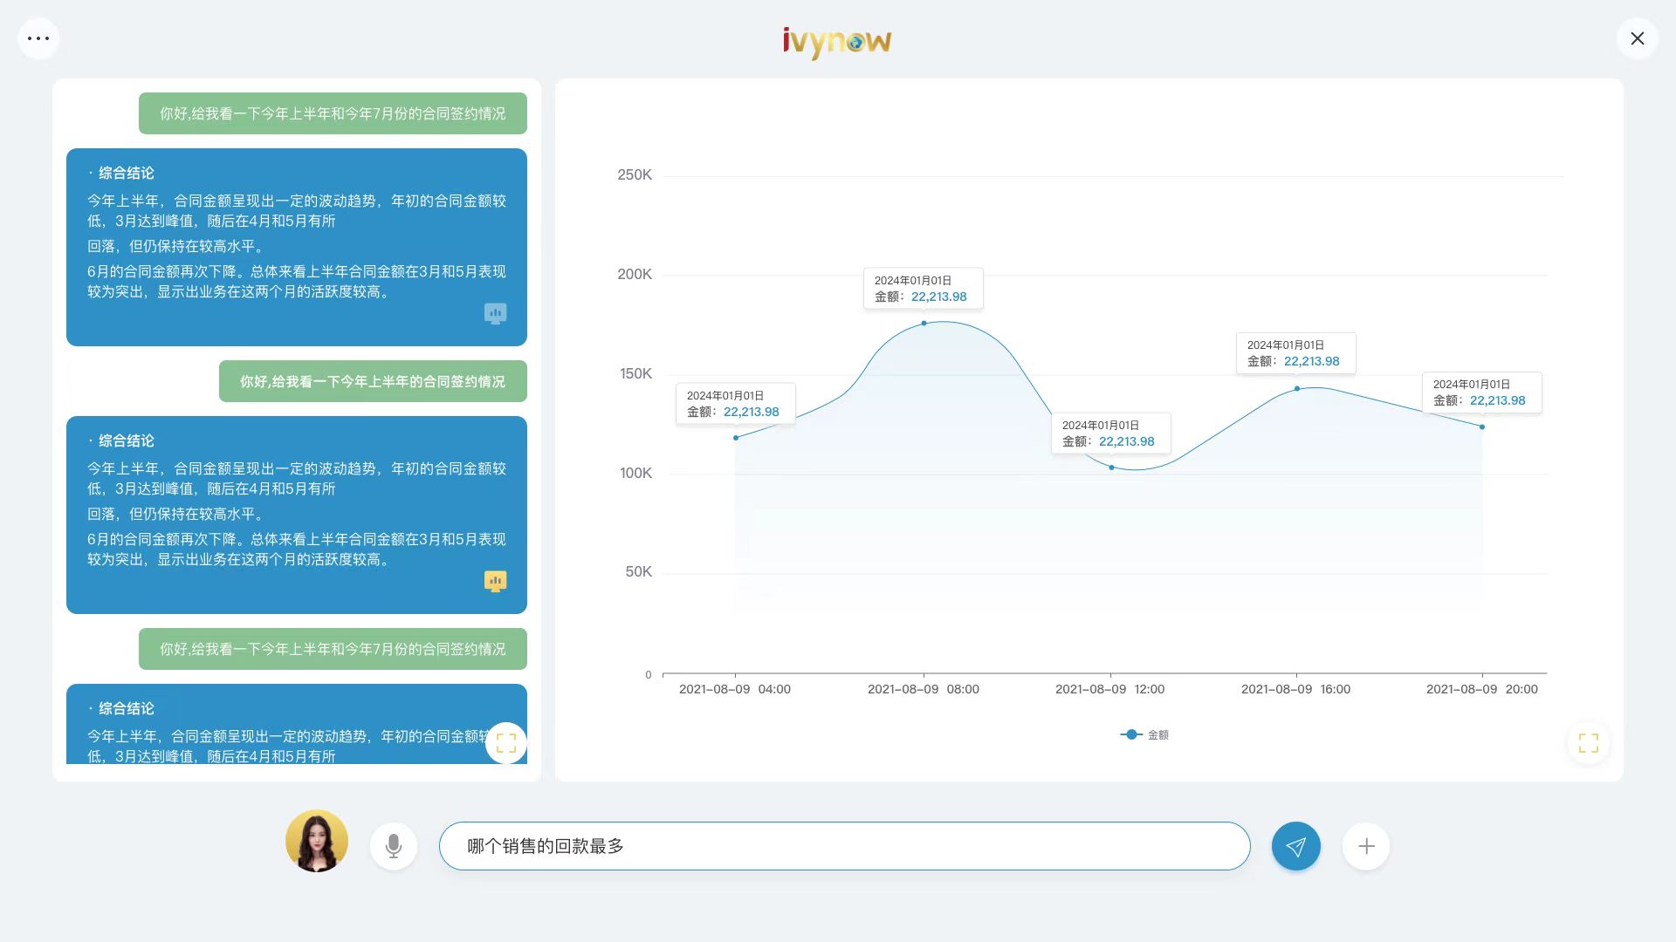The width and height of the screenshot is (1676, 942).
Task: Open yellow chart icon in second summary reply
Action: pos(495,581)
